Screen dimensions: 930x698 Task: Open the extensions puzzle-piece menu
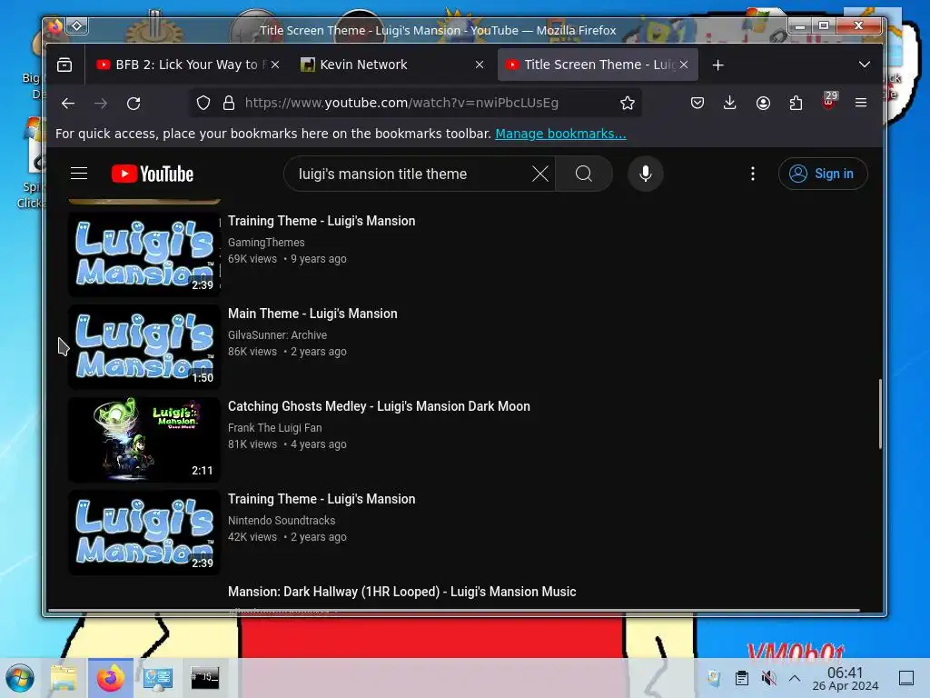tap(796, 104)
